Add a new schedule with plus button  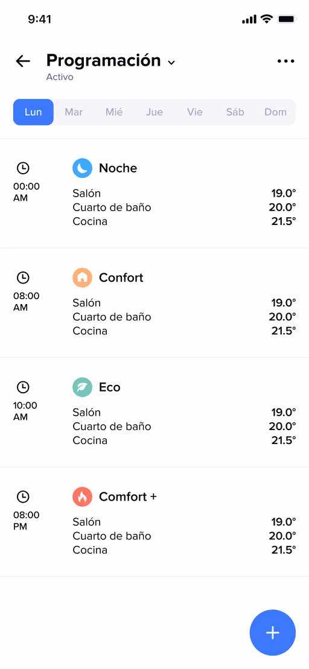coord(273,633)
